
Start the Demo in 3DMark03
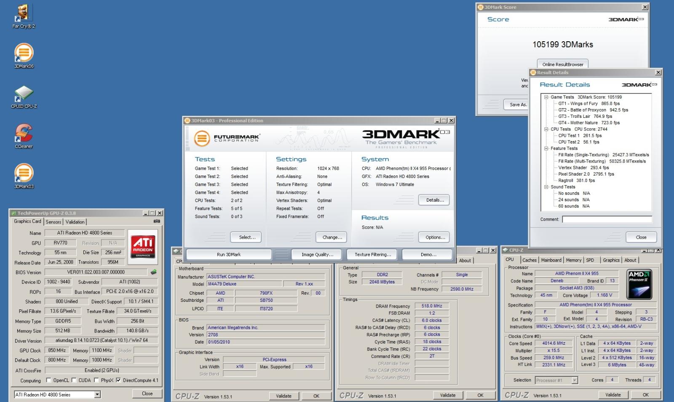coord(428,254)
